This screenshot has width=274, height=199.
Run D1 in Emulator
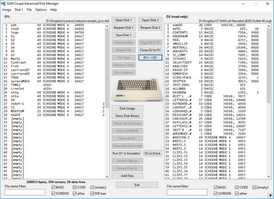click(x=126, y=153)
